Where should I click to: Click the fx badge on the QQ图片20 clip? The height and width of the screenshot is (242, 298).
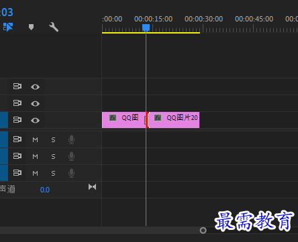click(x=158, y=118)
